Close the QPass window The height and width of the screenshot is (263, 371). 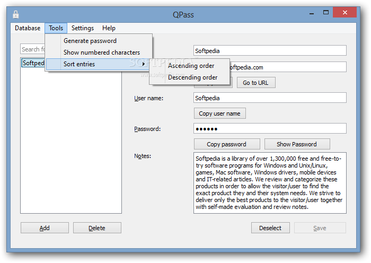pos(344,12)
